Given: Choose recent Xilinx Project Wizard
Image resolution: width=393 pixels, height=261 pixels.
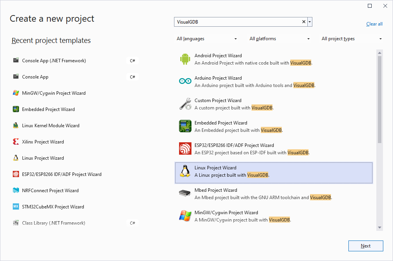Looking at the screenshot, I should point(75,142).
